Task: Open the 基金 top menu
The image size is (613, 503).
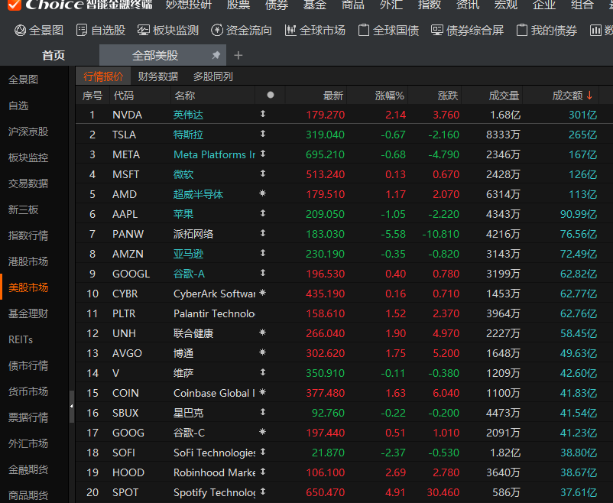Action: click(315, 5)
